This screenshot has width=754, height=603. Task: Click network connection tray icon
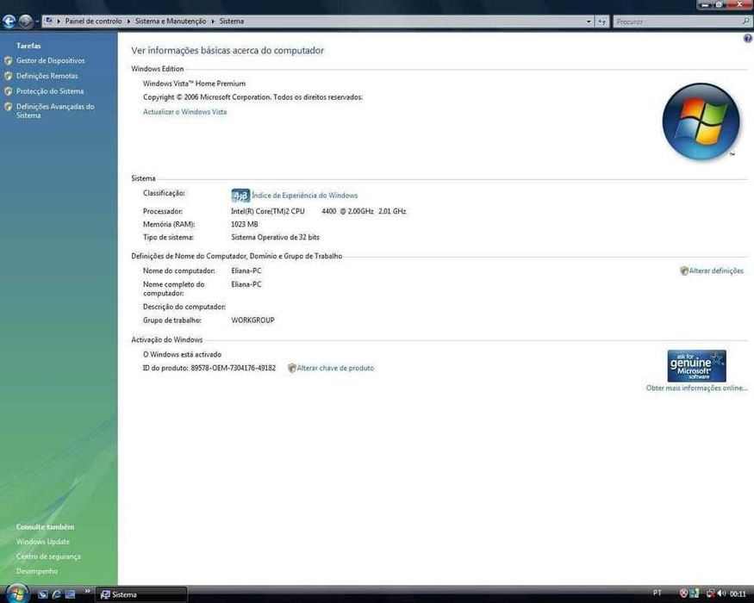click(710, 594)
